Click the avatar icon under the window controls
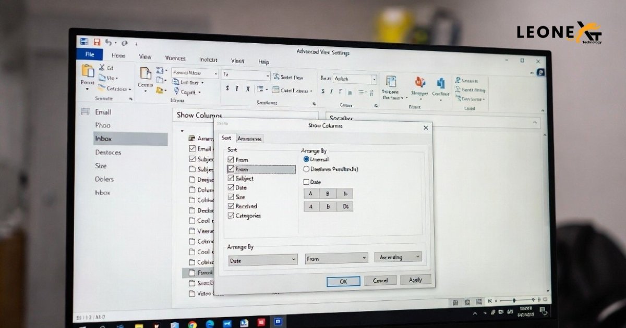This screenshot has width=626, height=328. 541,72
